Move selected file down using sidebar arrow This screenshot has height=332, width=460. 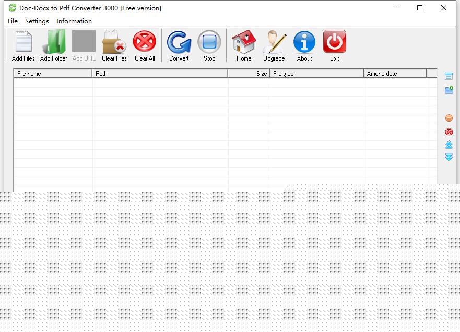point(449,157)
